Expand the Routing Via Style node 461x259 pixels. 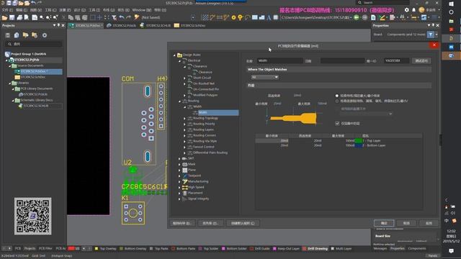[185, 141]
